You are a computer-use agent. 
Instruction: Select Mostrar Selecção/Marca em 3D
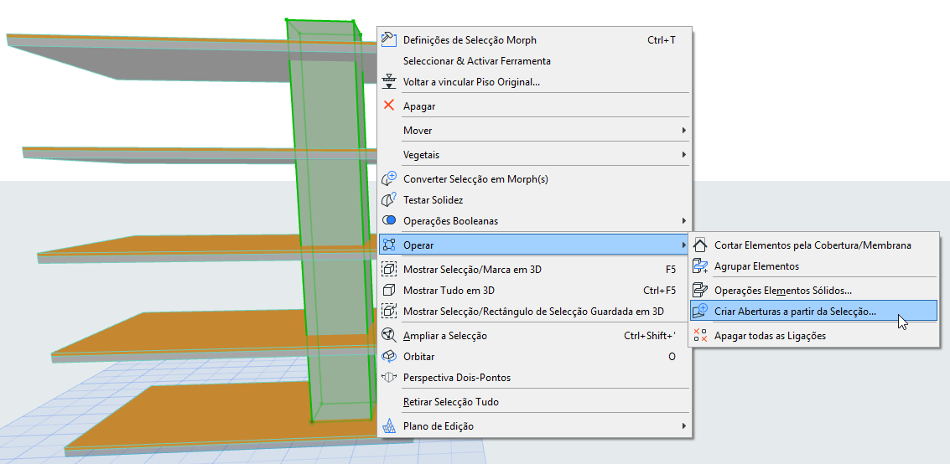(x=534, y=269)
